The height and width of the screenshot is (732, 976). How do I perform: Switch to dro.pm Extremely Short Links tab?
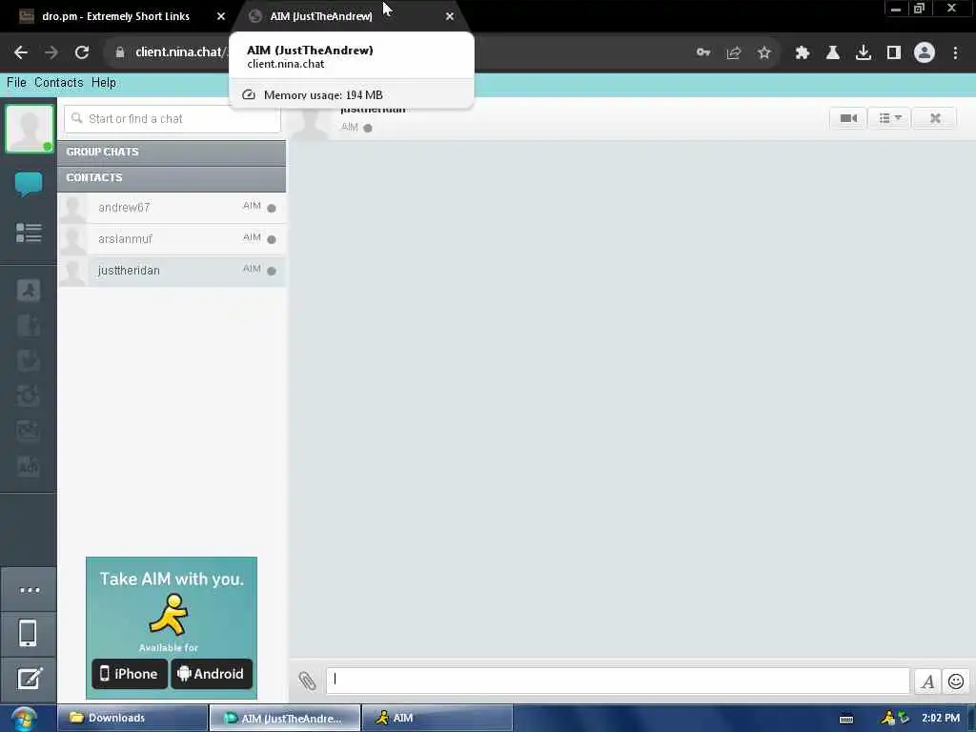(x=115, y=16)
